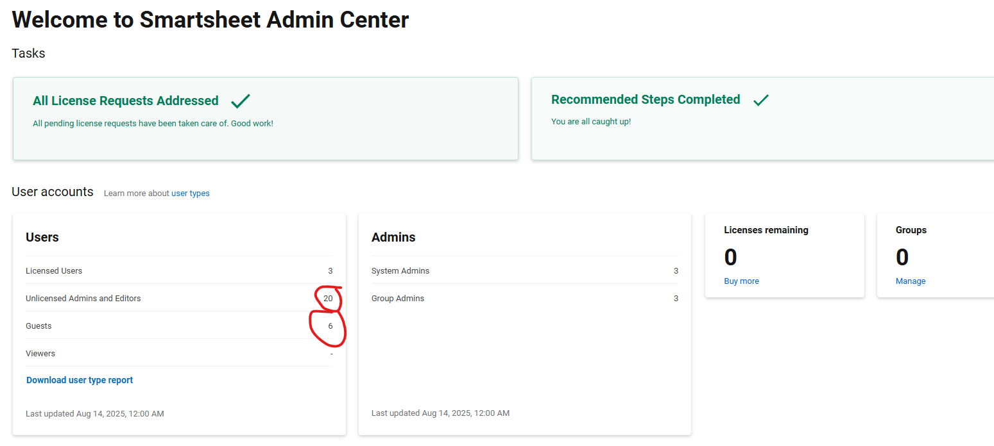
Task: Click the pending license requests message text
Action: coord(153,123)
